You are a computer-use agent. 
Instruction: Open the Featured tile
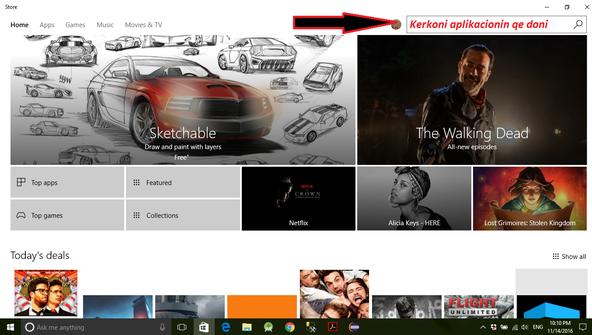tap(183, 182)
